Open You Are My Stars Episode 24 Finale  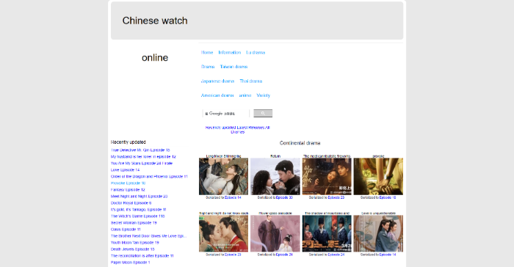[142, 163]
